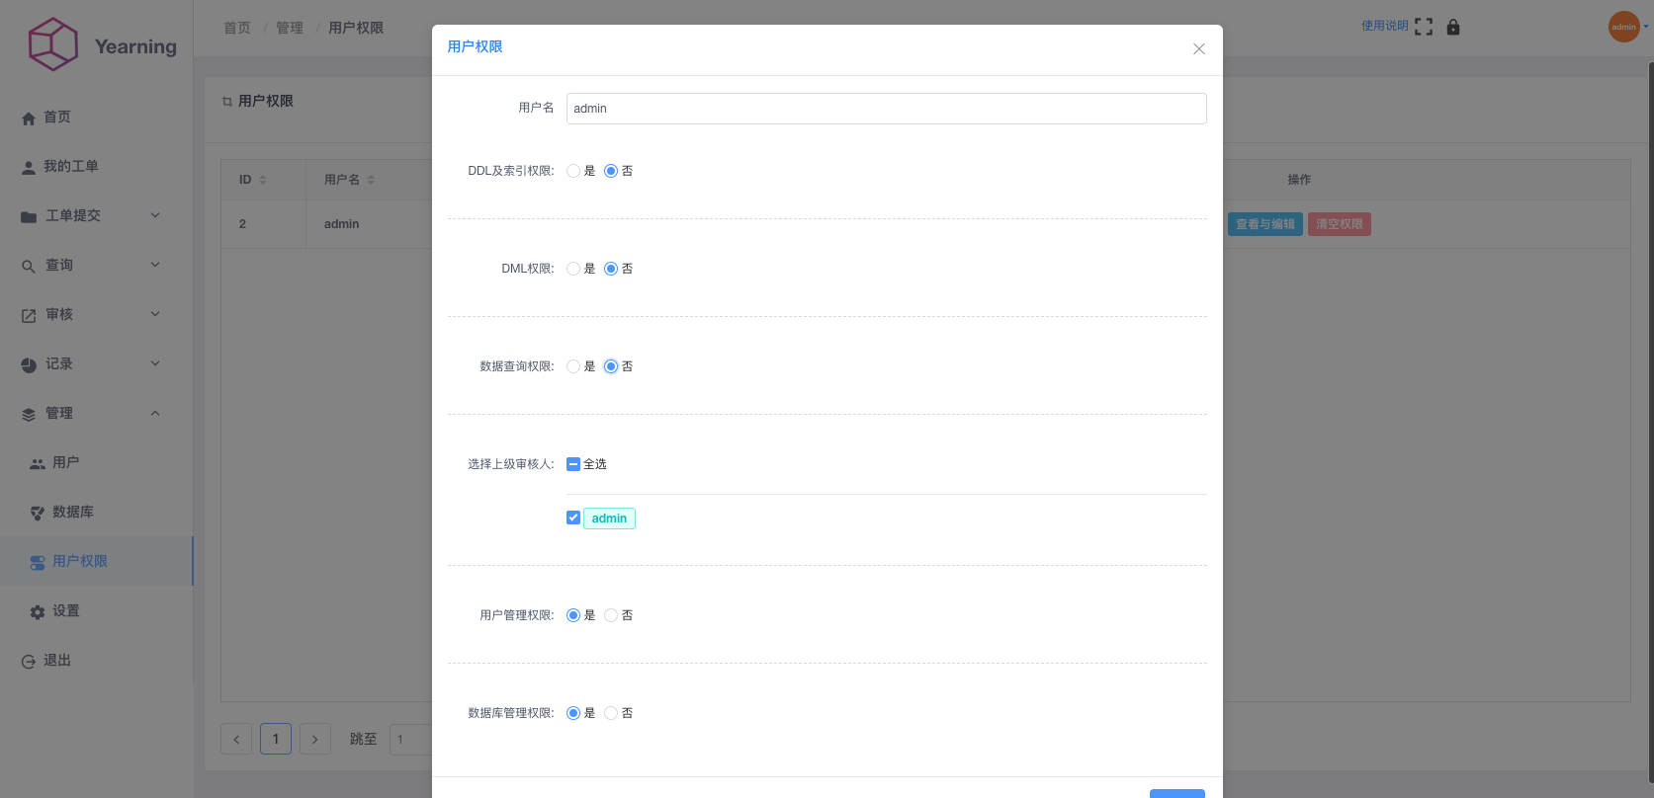
Task: Open 我的工单 menu item
Action: pyautogui.click(x=96, y=166)
